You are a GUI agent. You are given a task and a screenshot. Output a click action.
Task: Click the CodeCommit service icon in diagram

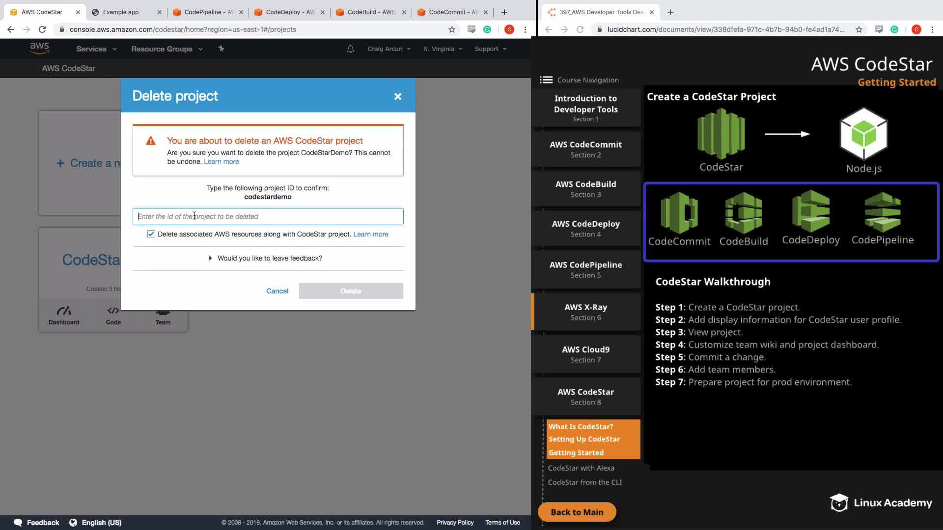click(x=679, y=213)
